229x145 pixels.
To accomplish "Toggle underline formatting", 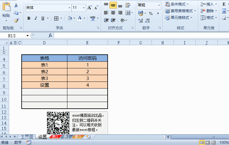I will point(43,18).
